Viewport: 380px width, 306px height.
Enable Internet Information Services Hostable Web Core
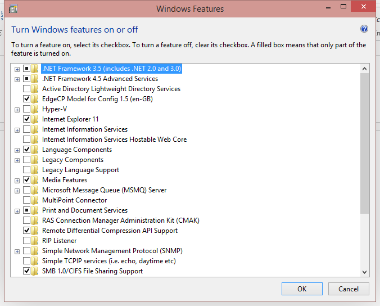click(26, 139)
